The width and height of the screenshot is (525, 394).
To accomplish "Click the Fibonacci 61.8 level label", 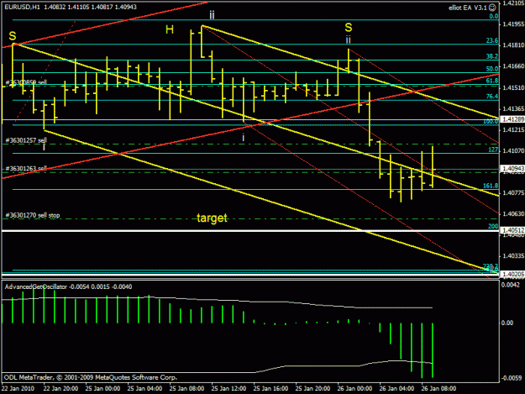I will 492,81.
